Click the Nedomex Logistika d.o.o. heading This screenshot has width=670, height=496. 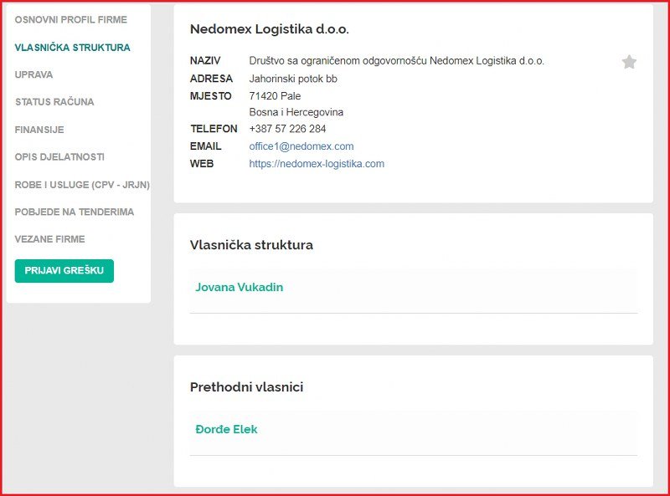[270, 29]
